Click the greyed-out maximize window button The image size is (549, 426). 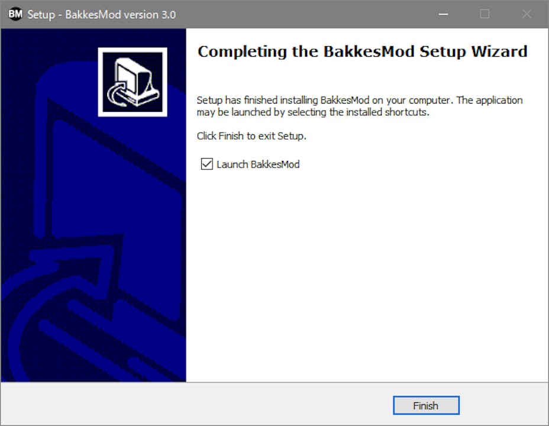click(x=485, y=14)
